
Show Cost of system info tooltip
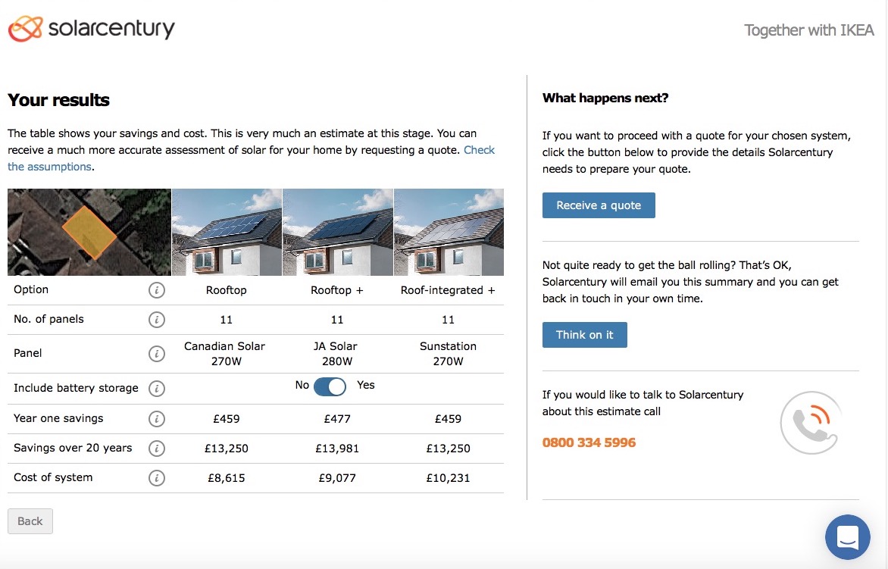tap(157, 478)
